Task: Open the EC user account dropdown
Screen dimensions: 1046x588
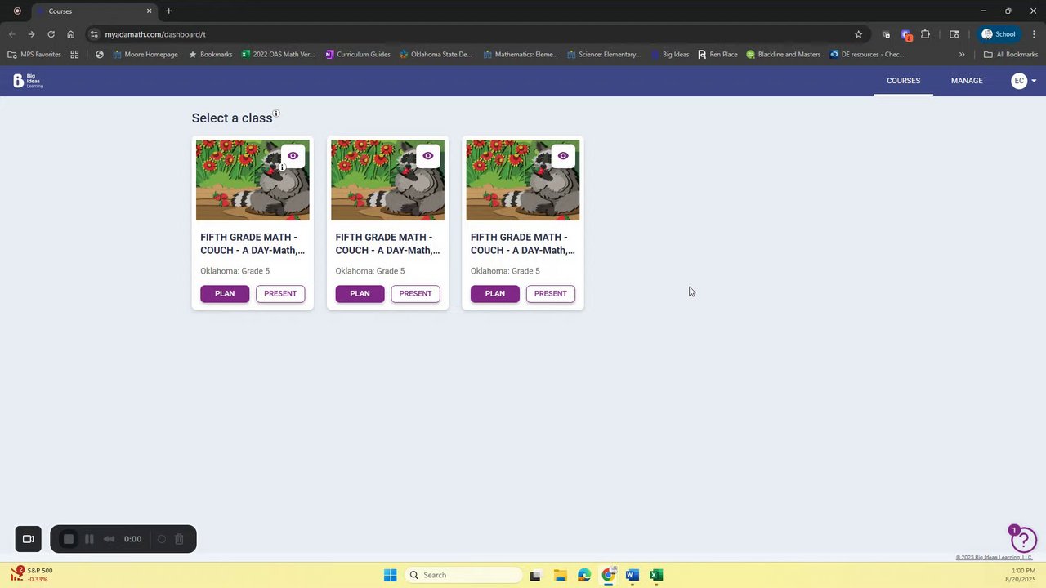Action: 1034,81
